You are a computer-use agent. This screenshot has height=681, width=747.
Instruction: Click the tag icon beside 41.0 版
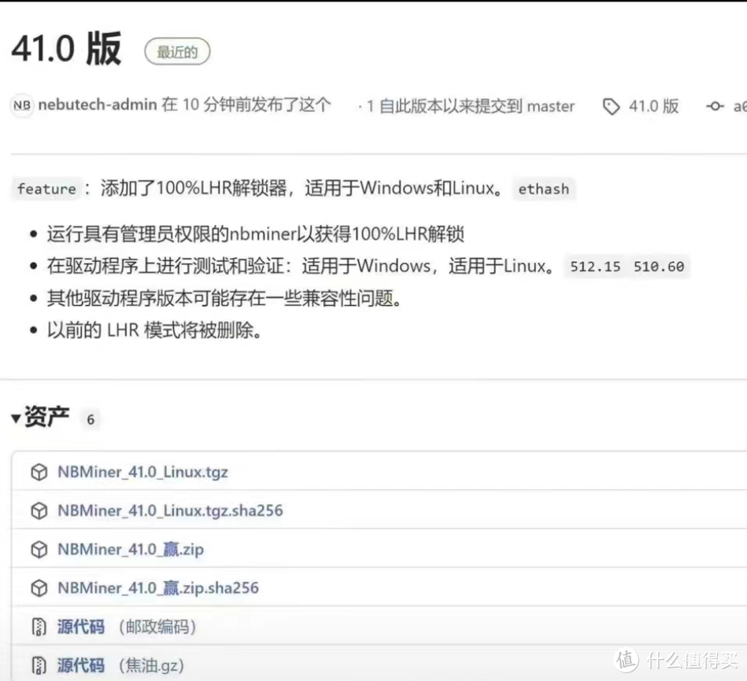pos(612,107)
